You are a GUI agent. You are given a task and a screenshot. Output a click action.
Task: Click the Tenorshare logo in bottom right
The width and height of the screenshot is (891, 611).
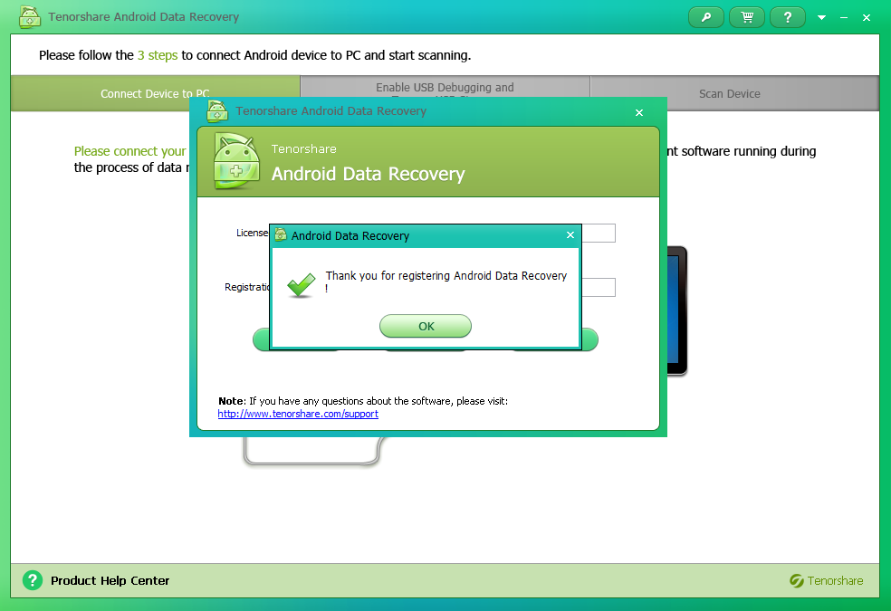[826, 580]
